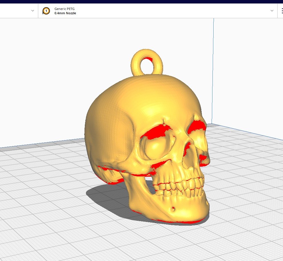Select the Generic PETG 0.4mm Nozzle panel
The width and height of the screenshot is (283, 261).
click(158, 11)
